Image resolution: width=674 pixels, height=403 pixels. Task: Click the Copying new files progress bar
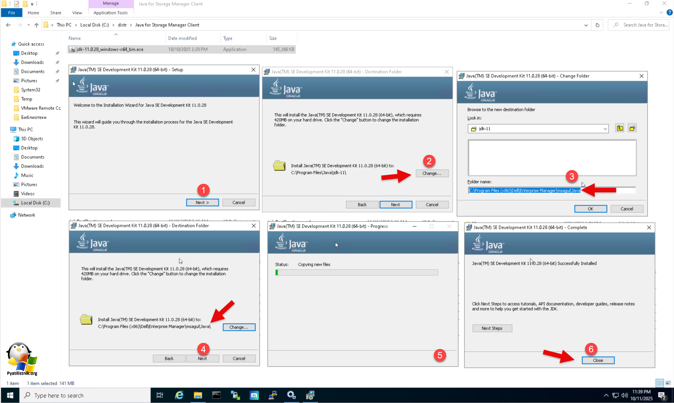357,272
